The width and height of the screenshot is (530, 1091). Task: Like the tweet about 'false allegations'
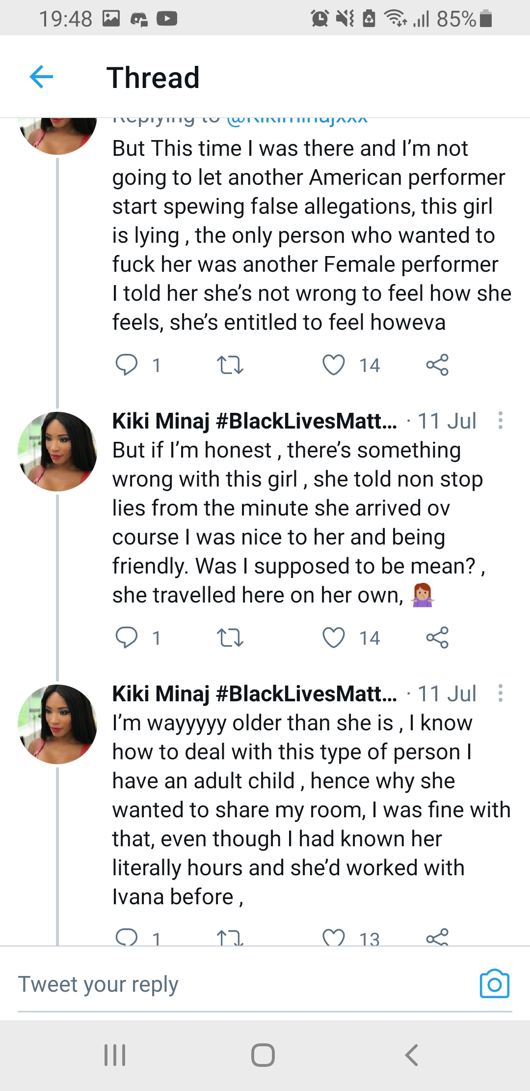[x=334, y=365]
